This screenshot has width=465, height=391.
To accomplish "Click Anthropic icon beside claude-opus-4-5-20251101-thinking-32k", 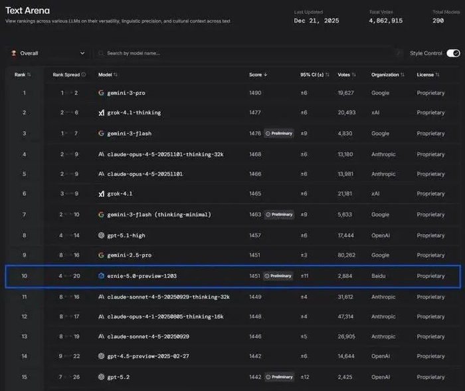I will (101, 154).
